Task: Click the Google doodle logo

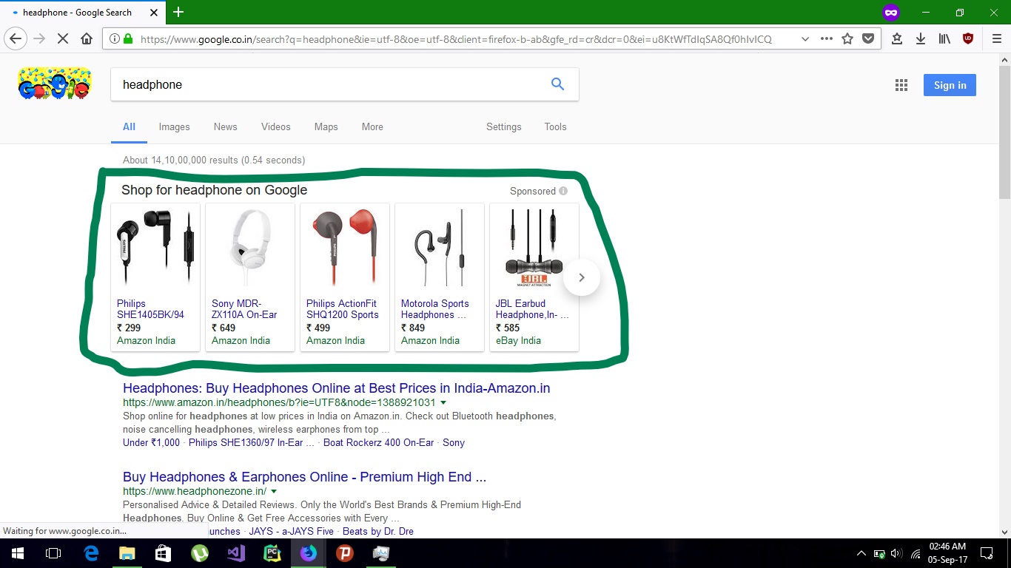Action: point(55,84)
